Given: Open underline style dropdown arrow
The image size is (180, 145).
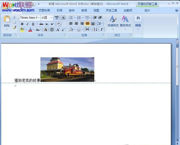Looking at the screenshot, I should [x=37, y=24].
